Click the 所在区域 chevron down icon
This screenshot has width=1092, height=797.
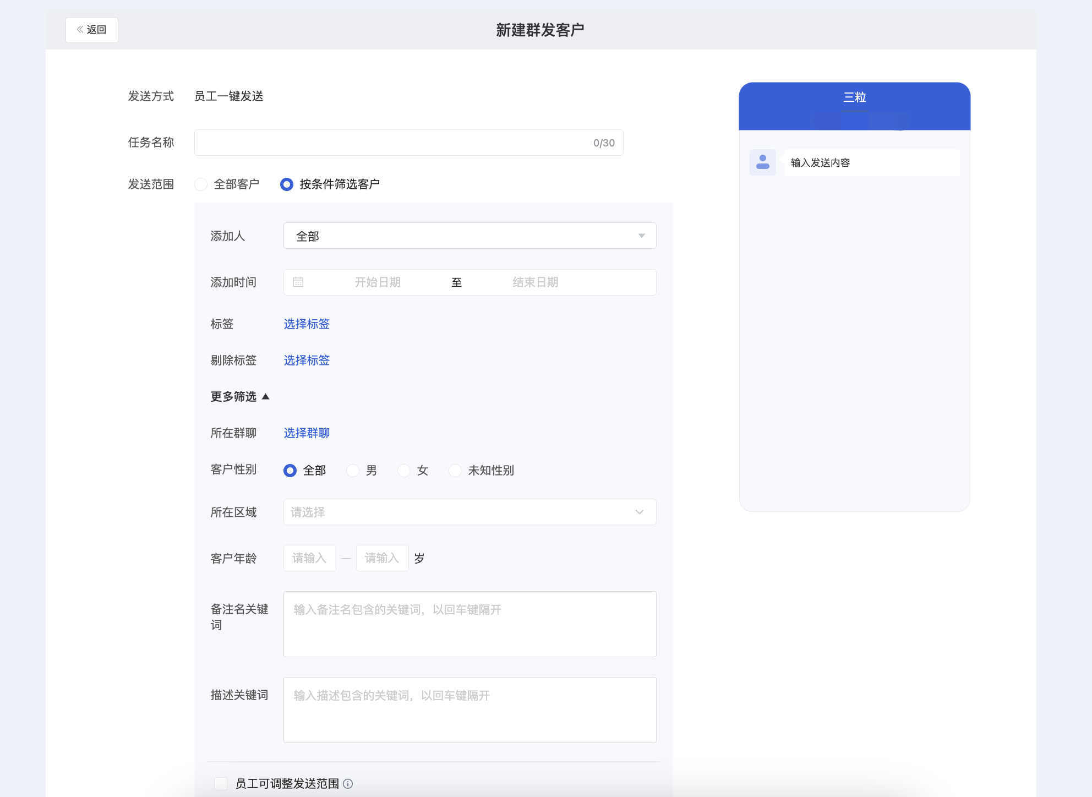tap(640, 512)
